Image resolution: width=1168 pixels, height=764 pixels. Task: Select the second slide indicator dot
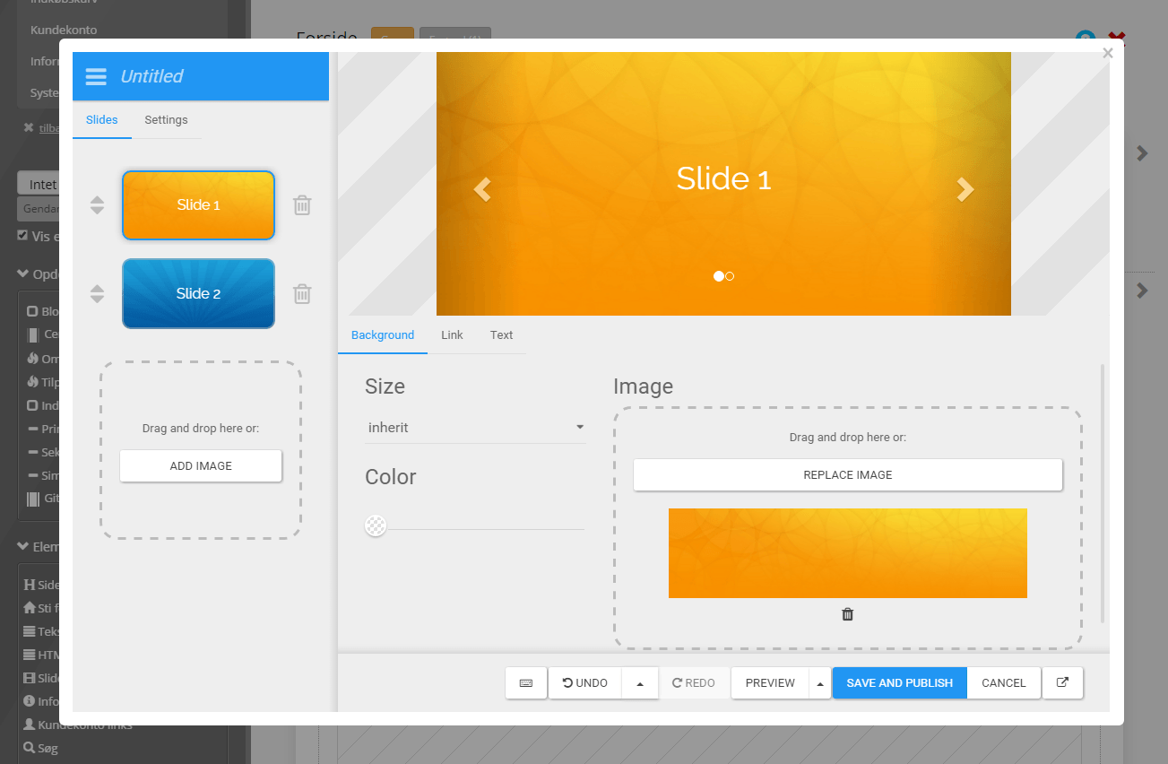pos(730,276)
